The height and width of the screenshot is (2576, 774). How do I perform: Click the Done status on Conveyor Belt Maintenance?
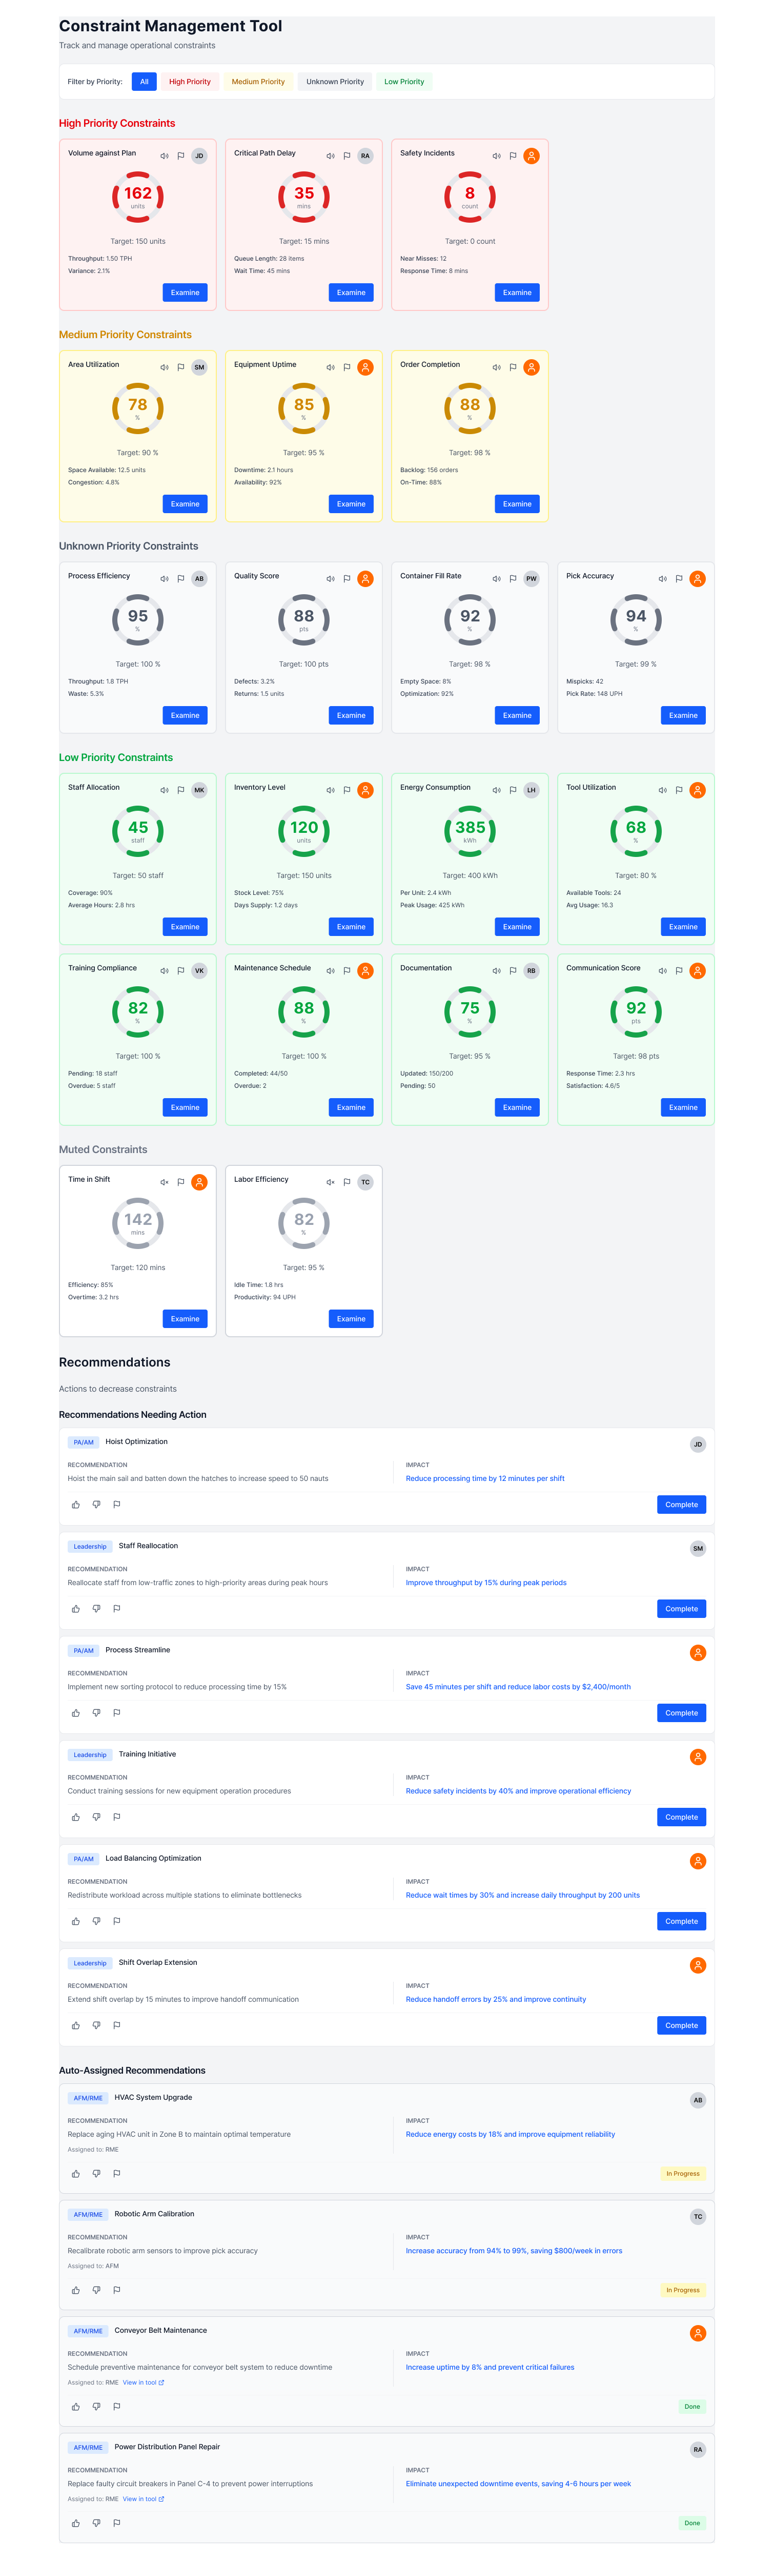click(692, 2407)
